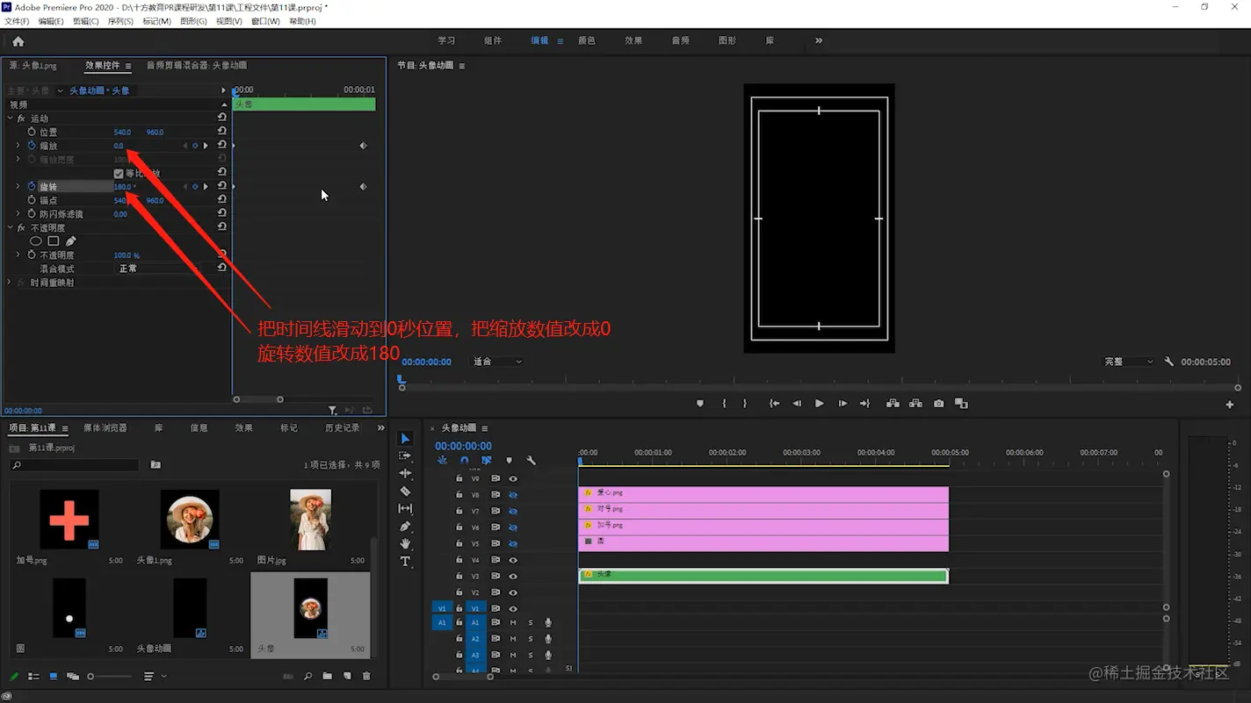Switch project panel to icon view
The width and height of the screenshot is (1251, 703).
[x=54, y=677]
